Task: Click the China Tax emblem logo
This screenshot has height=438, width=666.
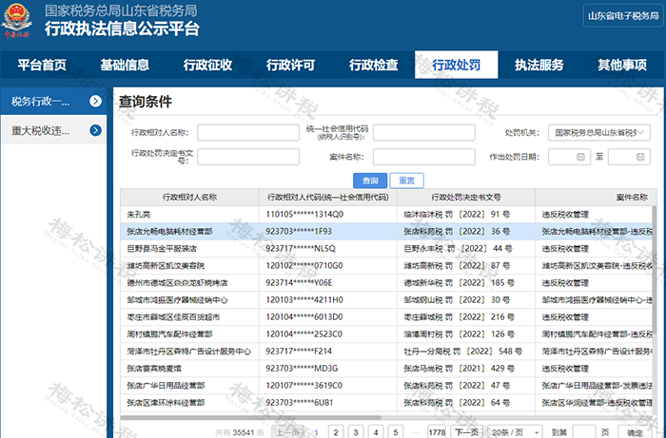Action: (x=17, y=21)
